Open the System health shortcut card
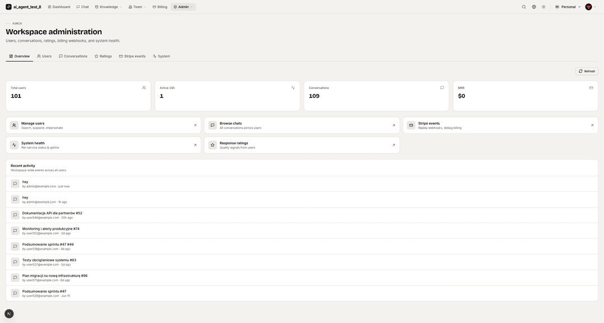 103,145
